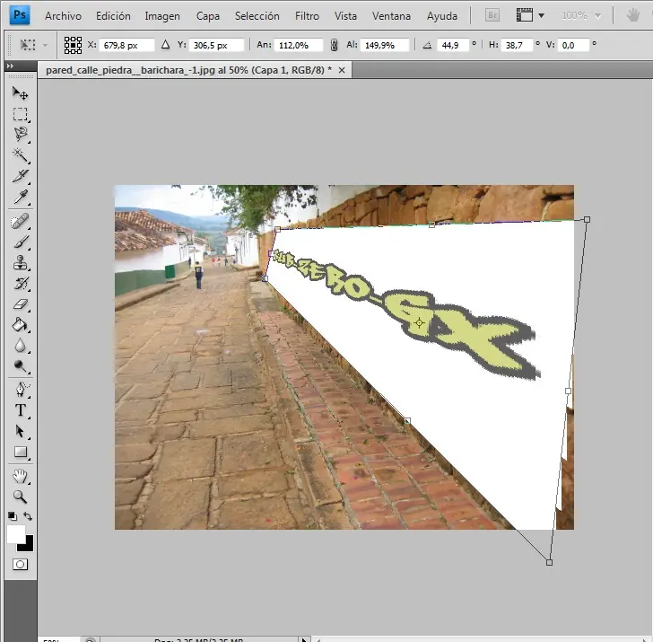Screen dimensions: 653x642
Task: Select the Pen tool
Action: 20,390
